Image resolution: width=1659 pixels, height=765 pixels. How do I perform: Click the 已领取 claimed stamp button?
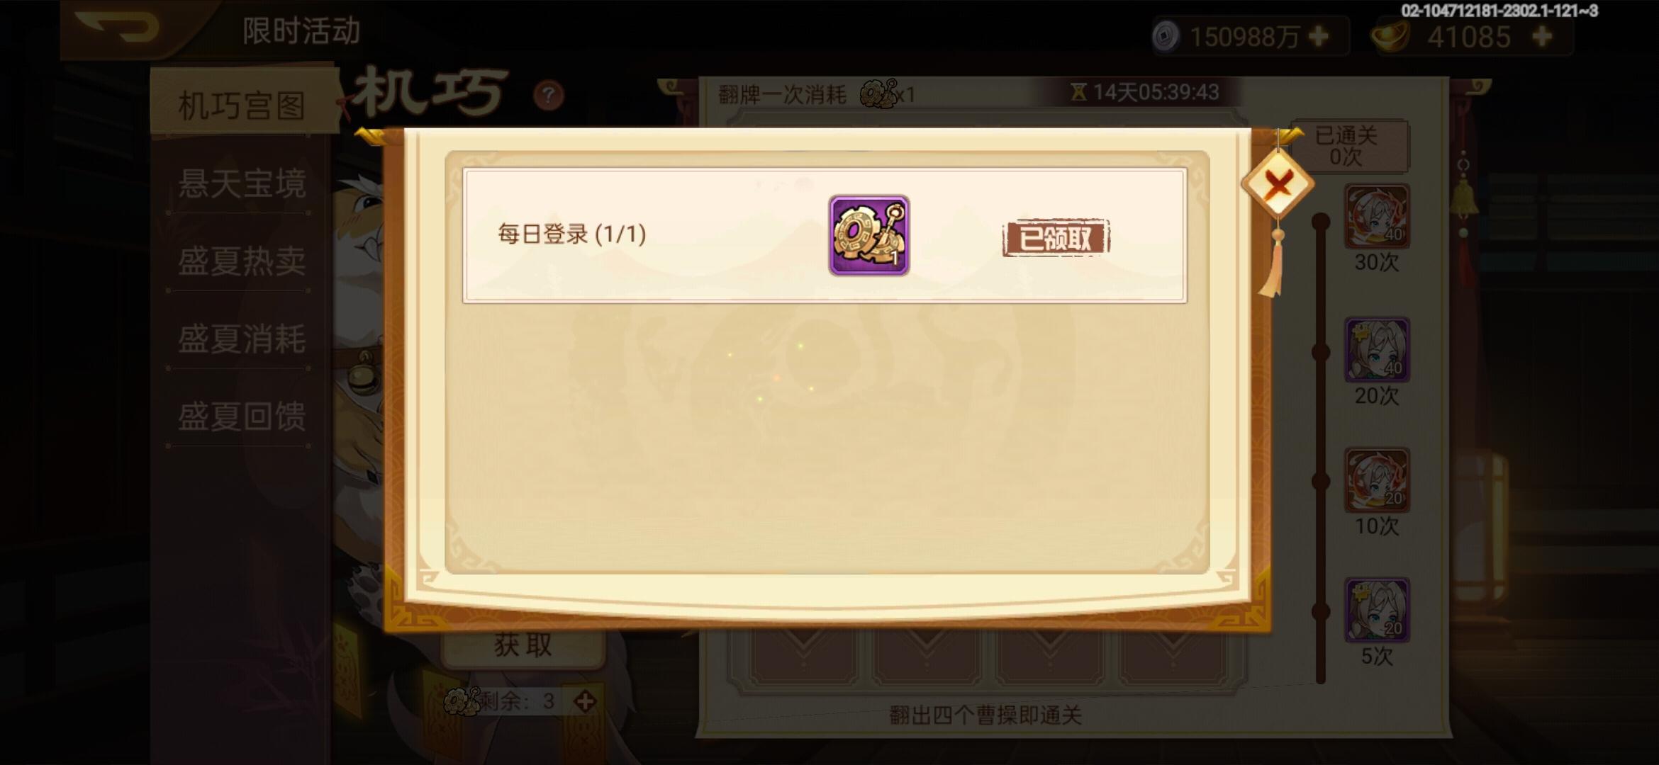point(1056,238)
